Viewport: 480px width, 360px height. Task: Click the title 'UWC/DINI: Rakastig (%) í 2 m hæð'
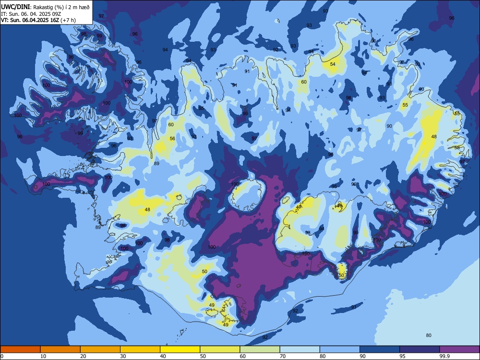[x=45, y=7]
